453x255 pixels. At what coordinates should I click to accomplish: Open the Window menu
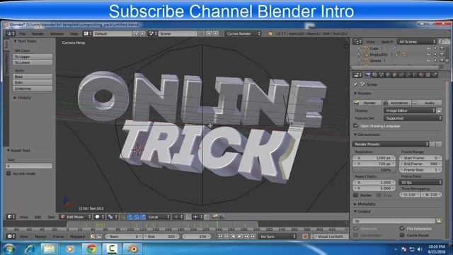57,33
